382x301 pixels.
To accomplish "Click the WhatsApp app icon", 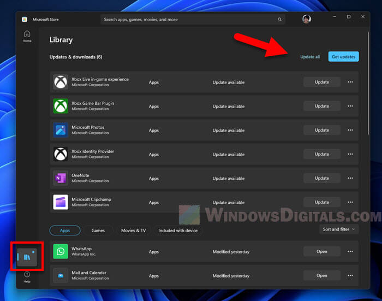I will pyautogui.click(x=61, y=251).
